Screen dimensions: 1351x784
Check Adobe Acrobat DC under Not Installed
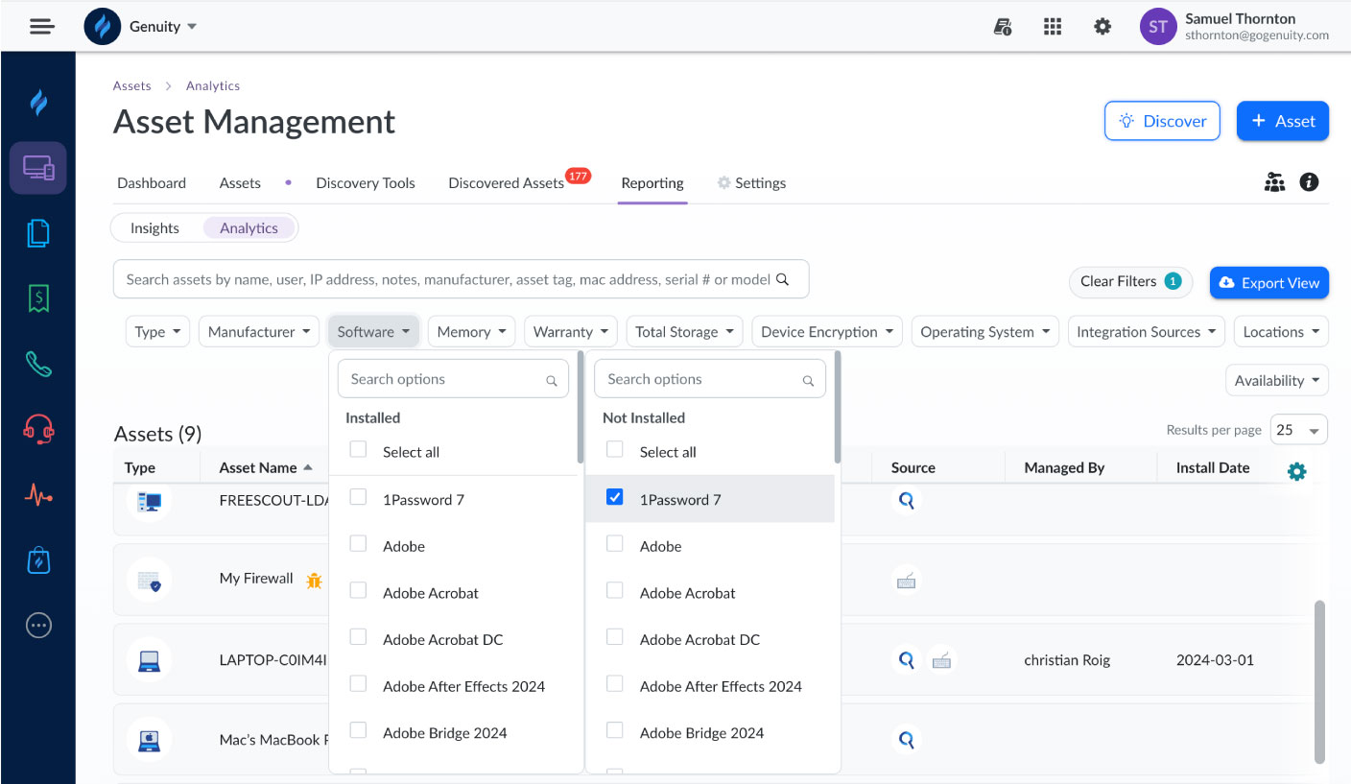tap(615, 637)
